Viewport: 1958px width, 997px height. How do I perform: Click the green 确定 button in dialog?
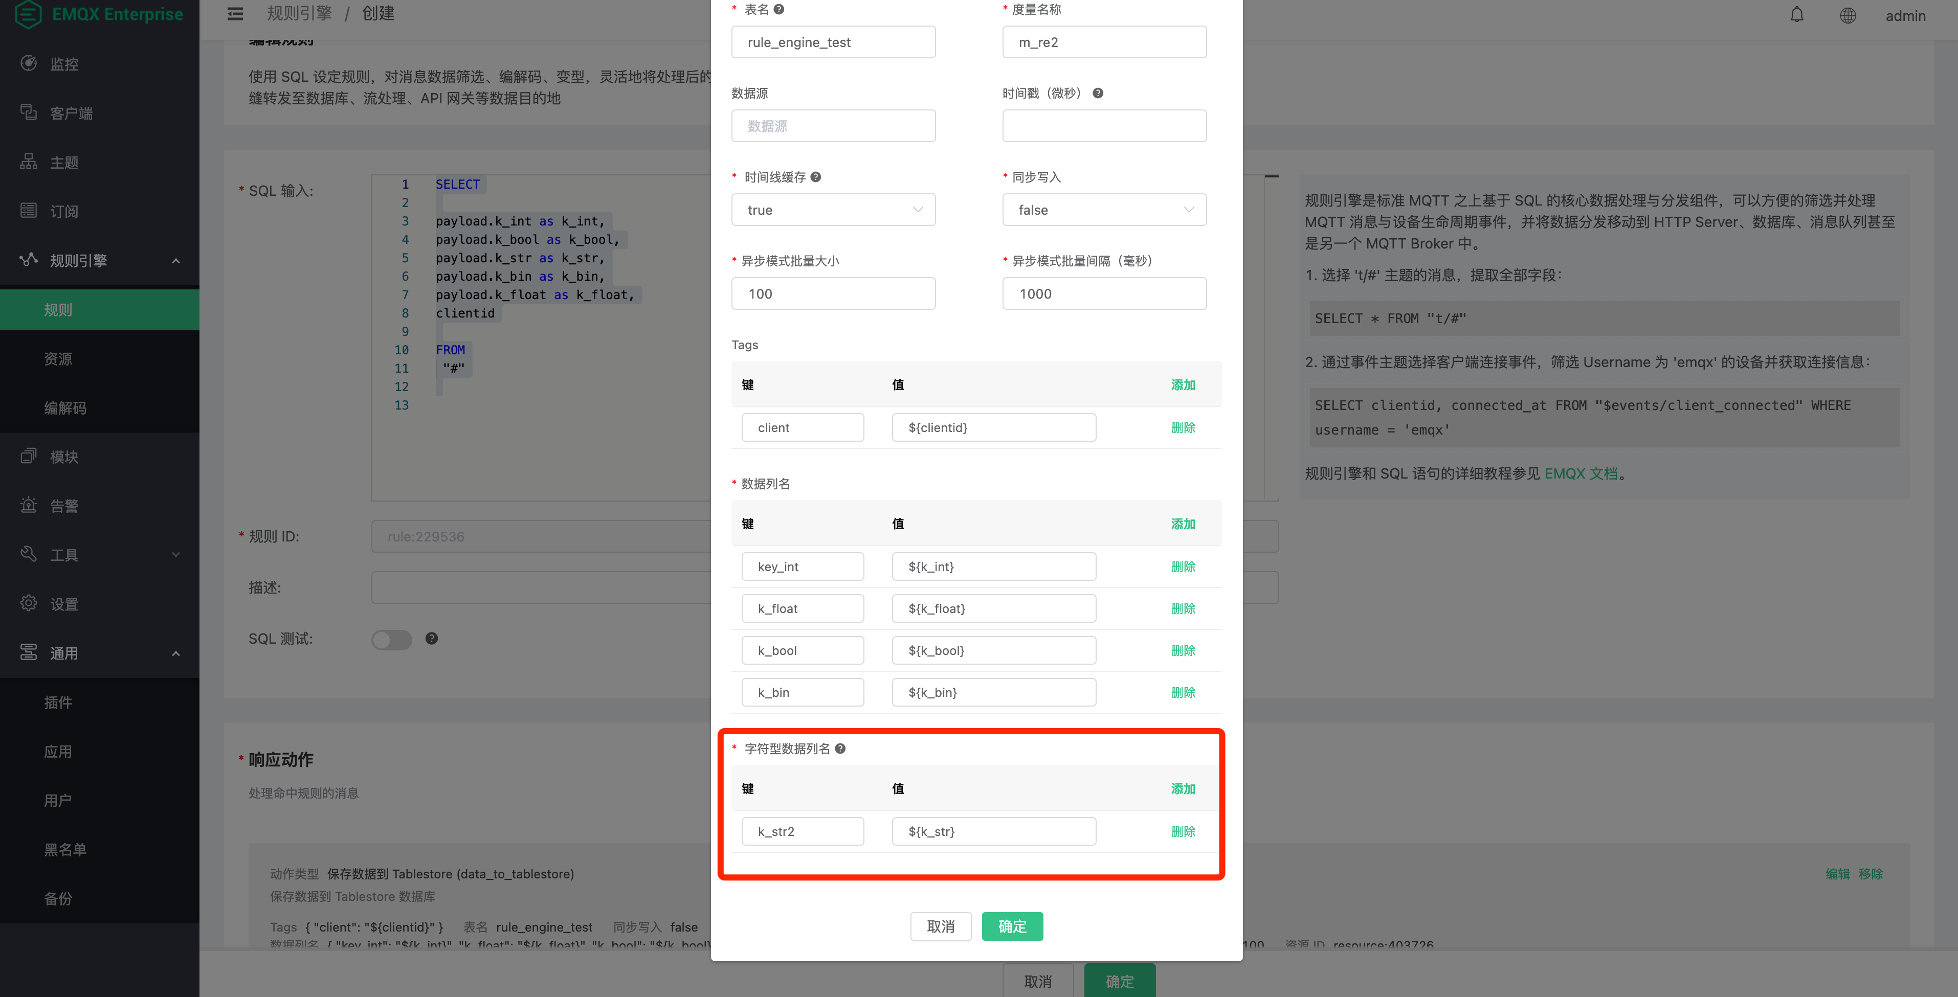1012,926
